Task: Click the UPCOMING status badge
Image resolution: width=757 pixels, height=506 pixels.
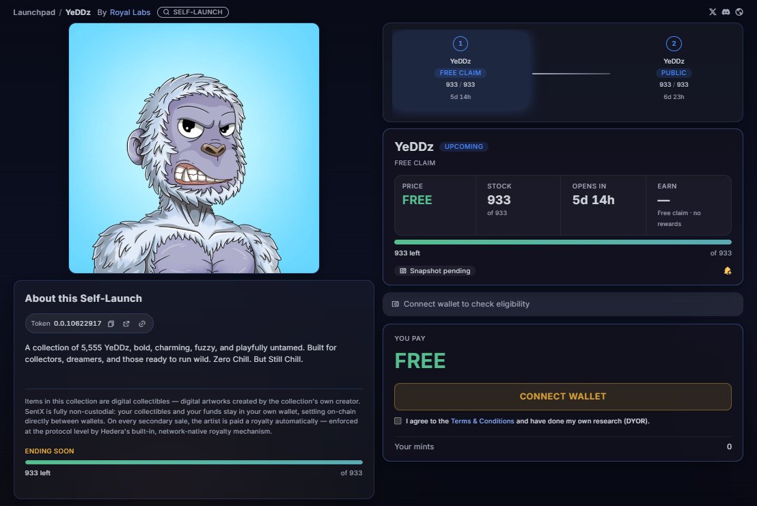Action: pyautogui.click(x=463, y=147)
